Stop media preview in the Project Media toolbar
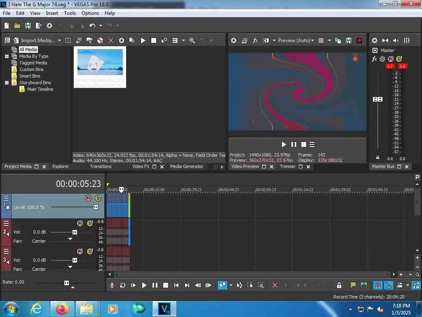 pyautogui.click(x=154, y=40)
